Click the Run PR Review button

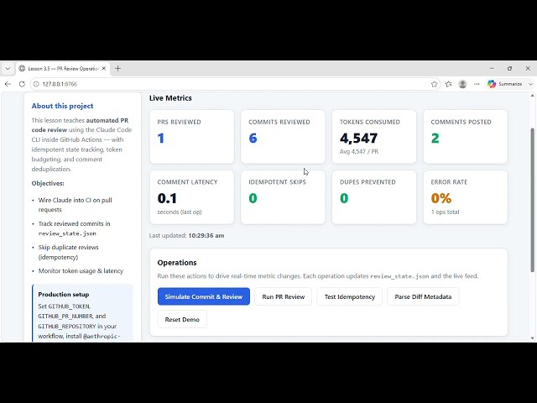[x=284, y=296]
